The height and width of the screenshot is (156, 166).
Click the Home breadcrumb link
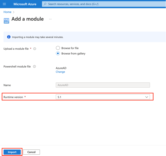pyautogui.click(x=7, y=12)
